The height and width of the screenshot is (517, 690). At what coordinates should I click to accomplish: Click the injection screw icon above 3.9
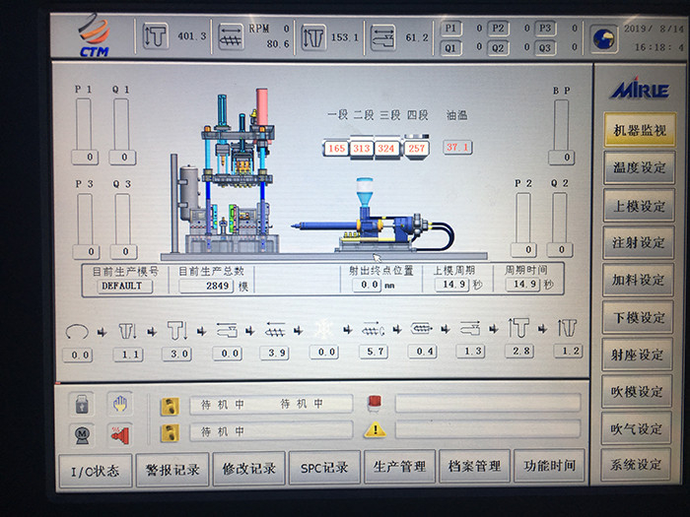pyautogui.click(x=275, y=330)
